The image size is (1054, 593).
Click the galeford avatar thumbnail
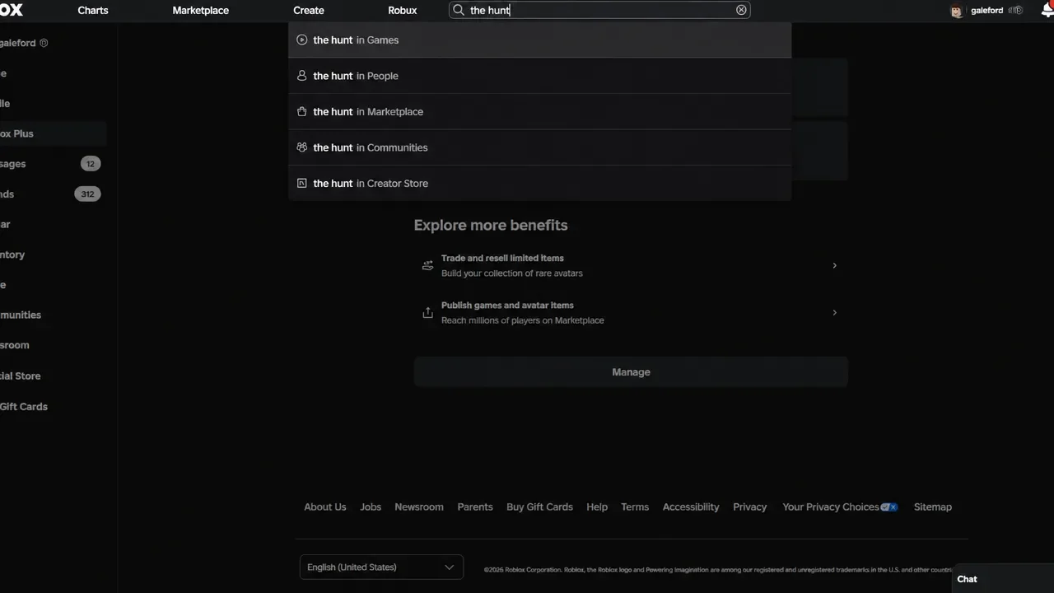point(957,11)
